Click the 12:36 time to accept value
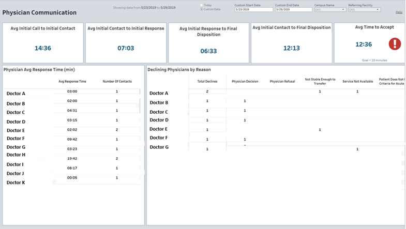 (x=364, y=44)
